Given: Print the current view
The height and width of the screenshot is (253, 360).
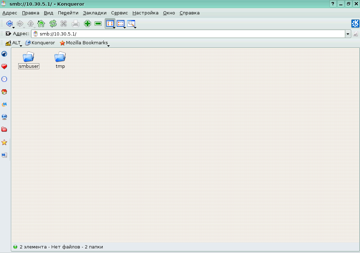Looking at the screenshot, I should click(75, 24).
